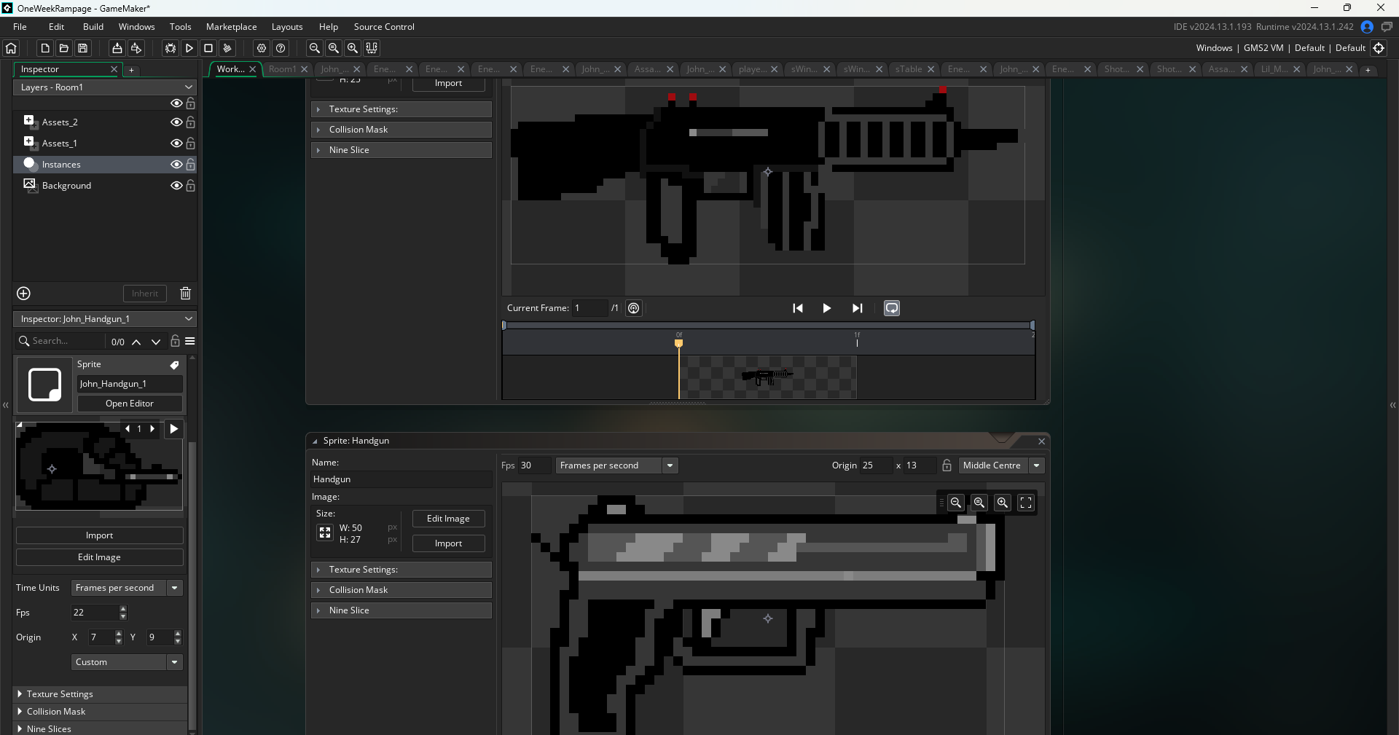Image resolution: width=1399 pixels, height=735 pixels.
Task: Click Edit Image in the Inspector panel
Action: click(99, 557)
